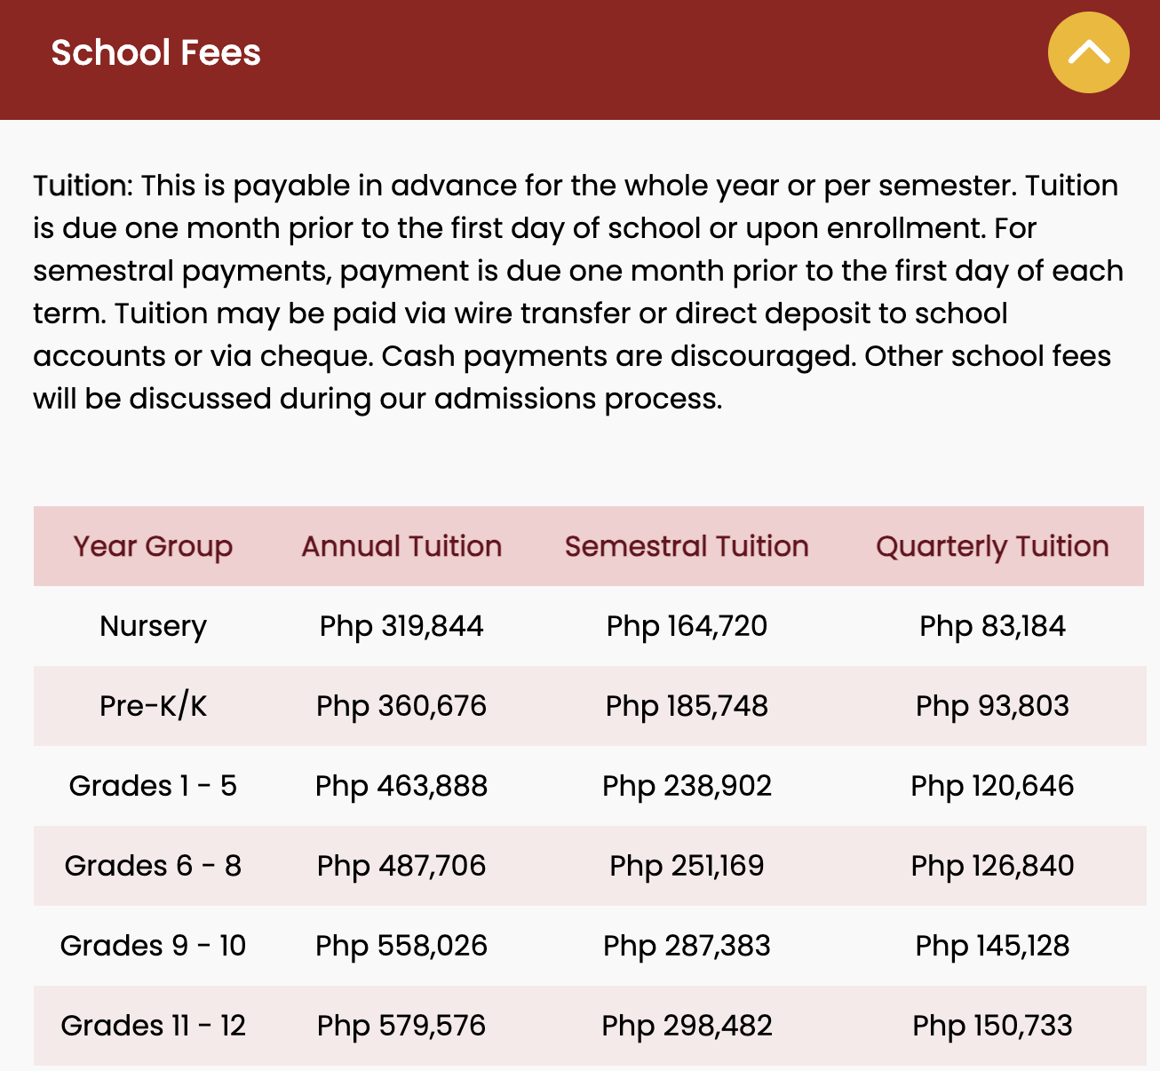
Task: Click the Annual Tuition column header
Action: (x=401, y=546)
